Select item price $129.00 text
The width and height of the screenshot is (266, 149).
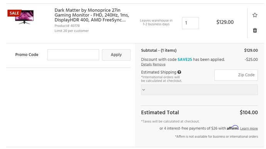(x=225, y=22)
